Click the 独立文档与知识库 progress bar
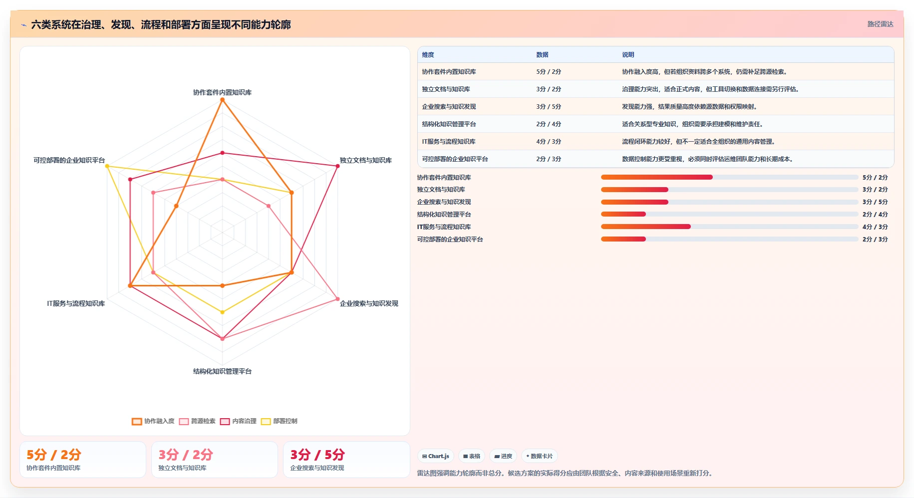 pyautogui.click(x=729, y=190)
